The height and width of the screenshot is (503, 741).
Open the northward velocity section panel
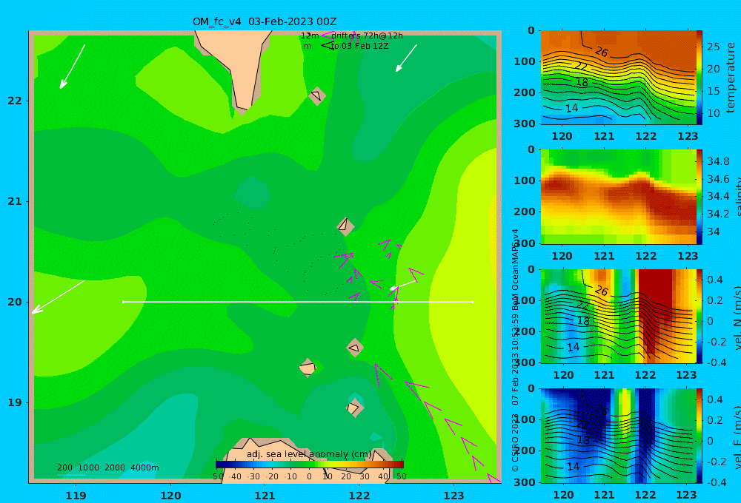[x=619, y=316]
